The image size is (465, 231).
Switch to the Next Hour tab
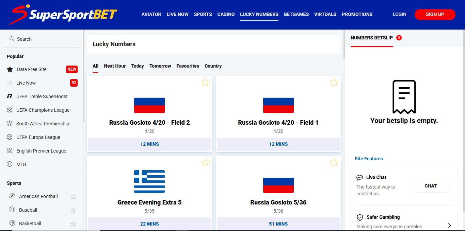(115, 66)
